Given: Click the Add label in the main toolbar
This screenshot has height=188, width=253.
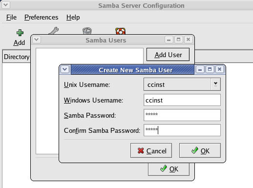Looking at the screenshot, I should click(19, 42).
